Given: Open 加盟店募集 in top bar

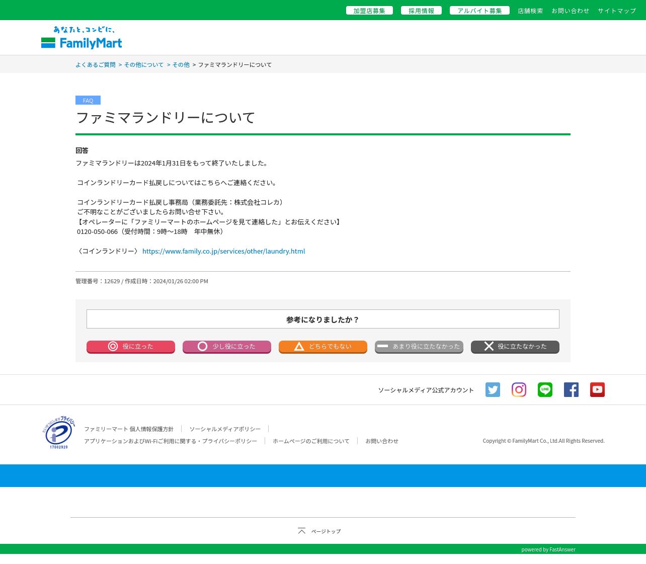Looking at the screenshot, I should 369,11.
